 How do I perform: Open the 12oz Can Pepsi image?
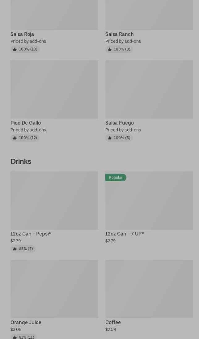[54, 200]
